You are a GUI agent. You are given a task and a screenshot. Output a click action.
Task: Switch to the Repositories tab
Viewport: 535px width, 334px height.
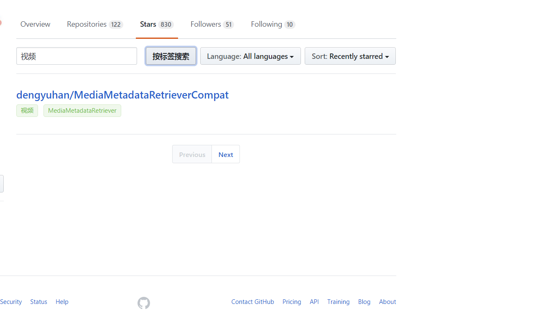pos(95,24)
